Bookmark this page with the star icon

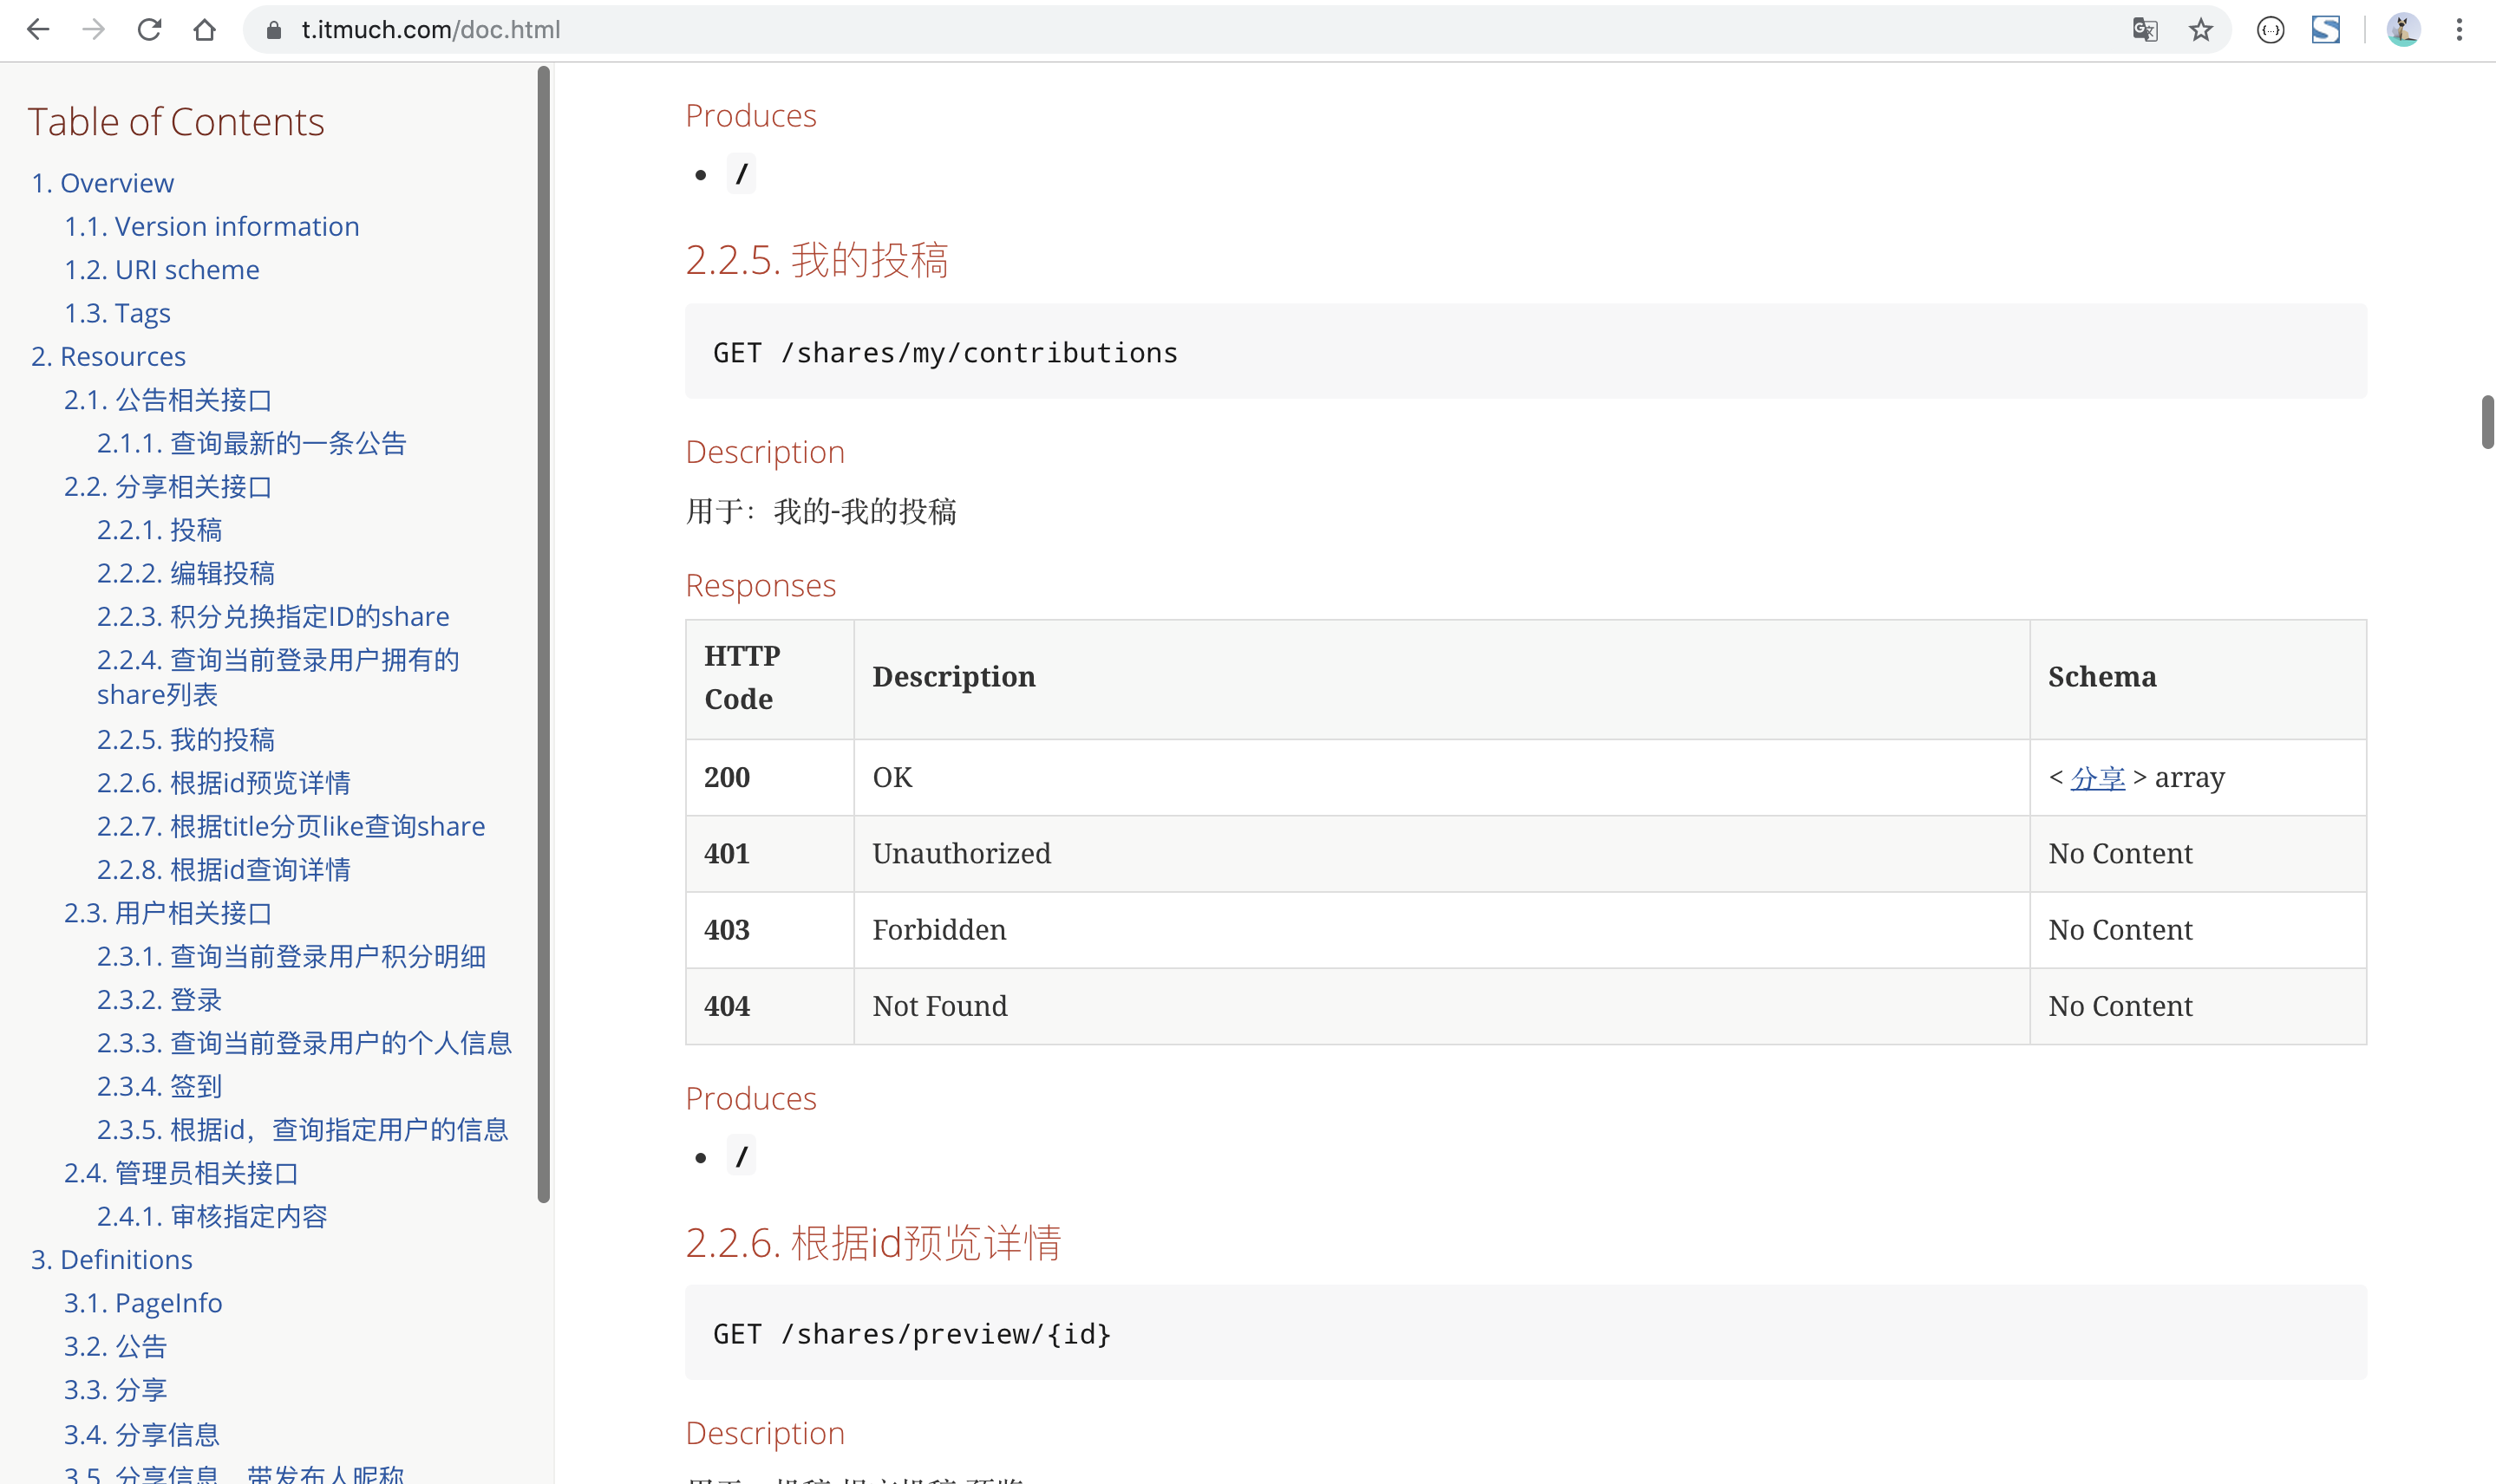pos(2200,30)
